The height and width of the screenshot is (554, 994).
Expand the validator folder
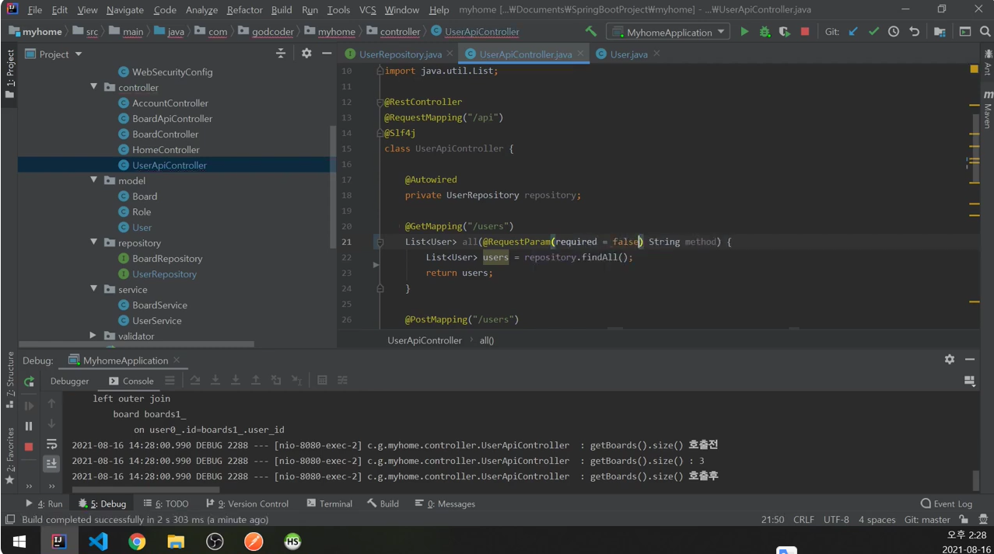pos(93,336)
